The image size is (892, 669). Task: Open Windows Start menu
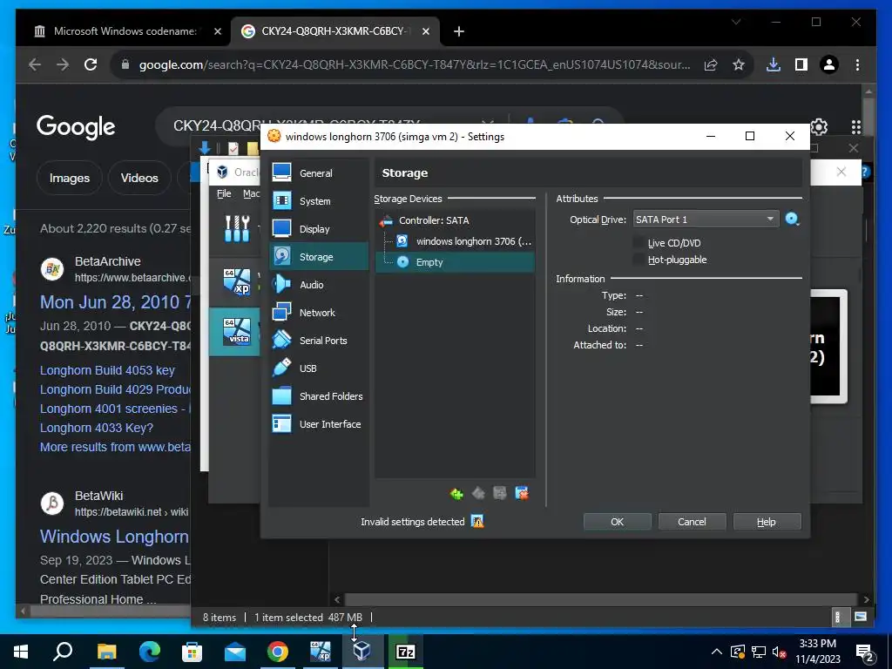pyautogui.click(x=21, y=652)
